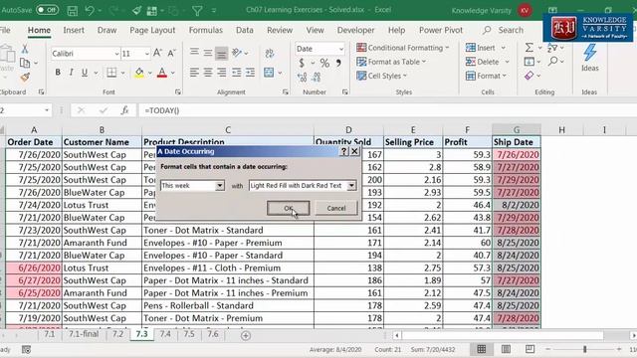Open the 'This week' date period dropdown
Viewport: 637px width, 358px height.
click(x=219, y=186)
